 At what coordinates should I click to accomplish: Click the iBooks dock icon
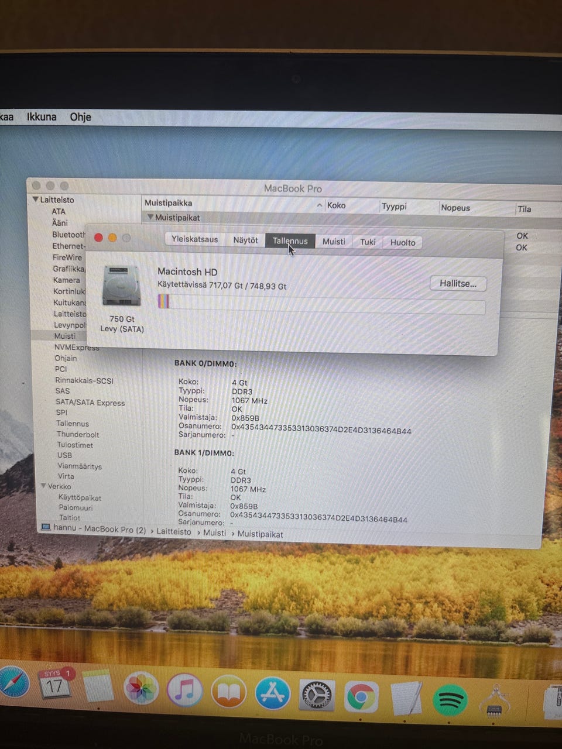click(228, 693)
